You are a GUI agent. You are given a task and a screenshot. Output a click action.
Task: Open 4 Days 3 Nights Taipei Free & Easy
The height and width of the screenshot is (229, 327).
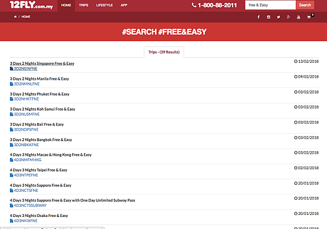39,170
